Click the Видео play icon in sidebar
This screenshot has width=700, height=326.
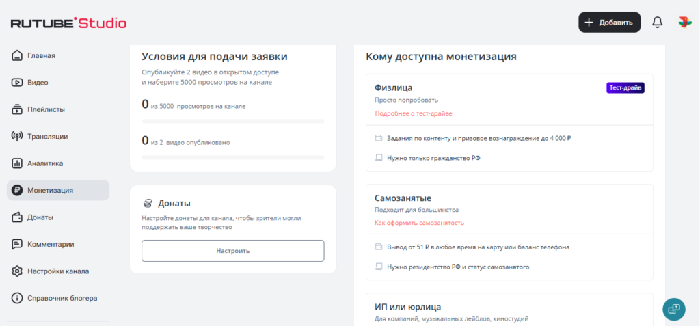tap(17, 83)
